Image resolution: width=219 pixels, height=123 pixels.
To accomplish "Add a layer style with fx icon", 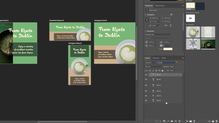I will tap(160, 121).
